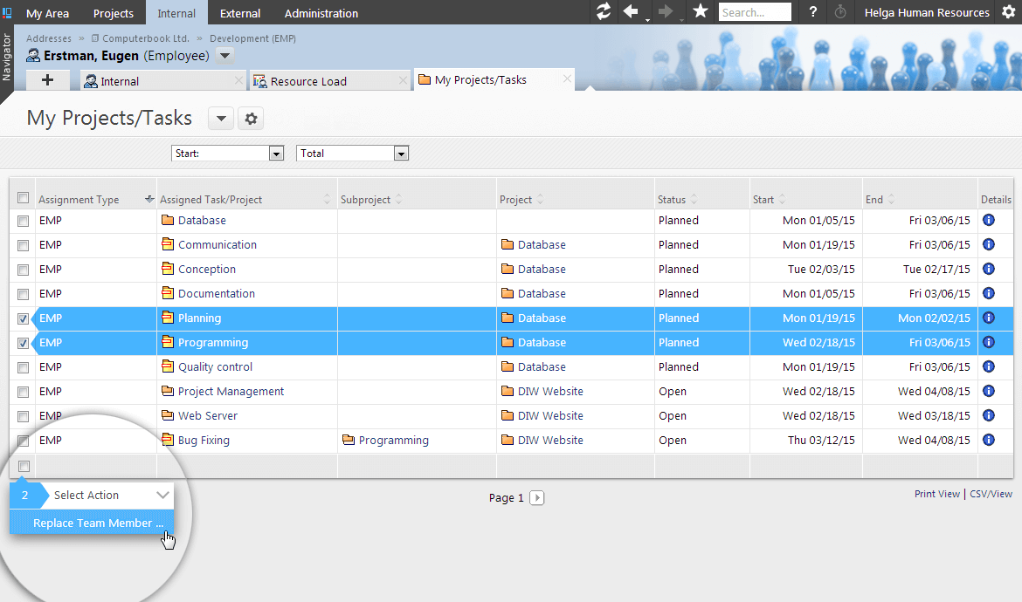Open details info icon for Communication row
Viewport: 1022px width, 602px height.
click(989, 244)
